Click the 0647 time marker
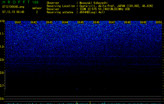The height and width of the screenshot is (104, 164). pyautogui.click(x=112, y=22)
